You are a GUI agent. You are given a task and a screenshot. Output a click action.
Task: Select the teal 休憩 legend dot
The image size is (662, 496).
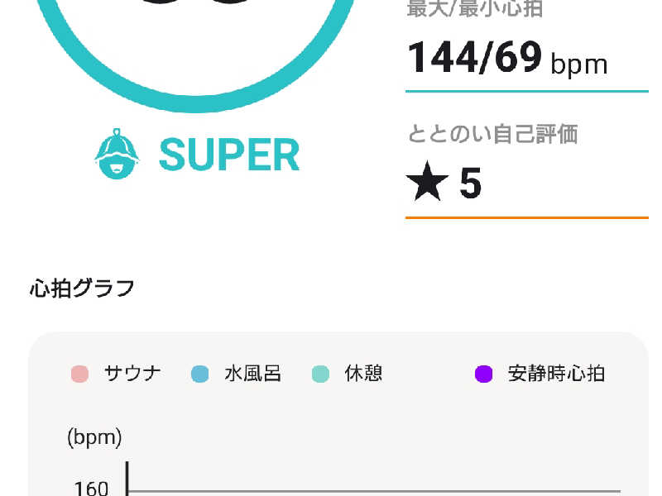tap(320, 374)
